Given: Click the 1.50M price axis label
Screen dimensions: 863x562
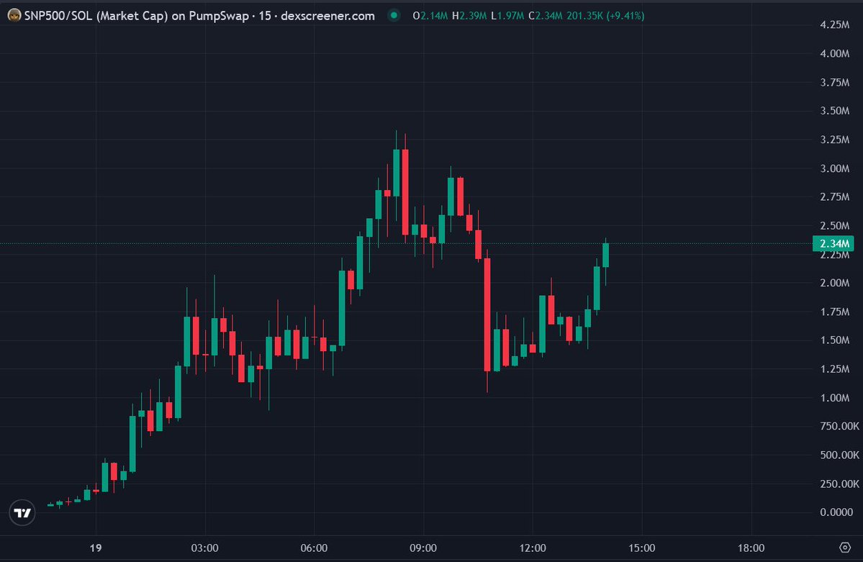Looking at the screenshot, I should click(x=834, y=340).
